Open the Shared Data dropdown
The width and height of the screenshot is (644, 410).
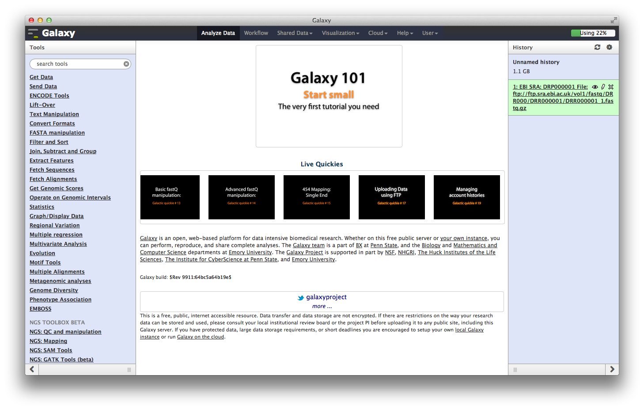click(x=295, y=33)
